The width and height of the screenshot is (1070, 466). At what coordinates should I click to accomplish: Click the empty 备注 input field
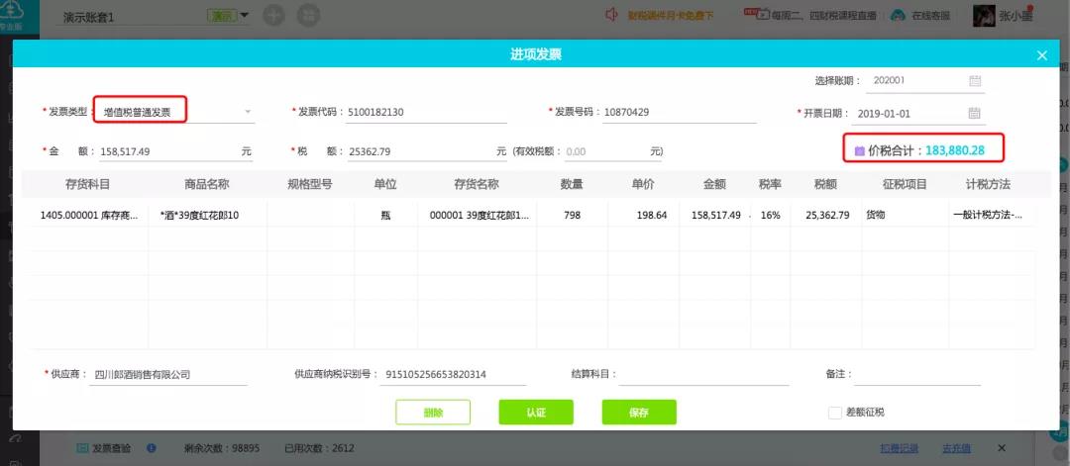tap(917, 375)
